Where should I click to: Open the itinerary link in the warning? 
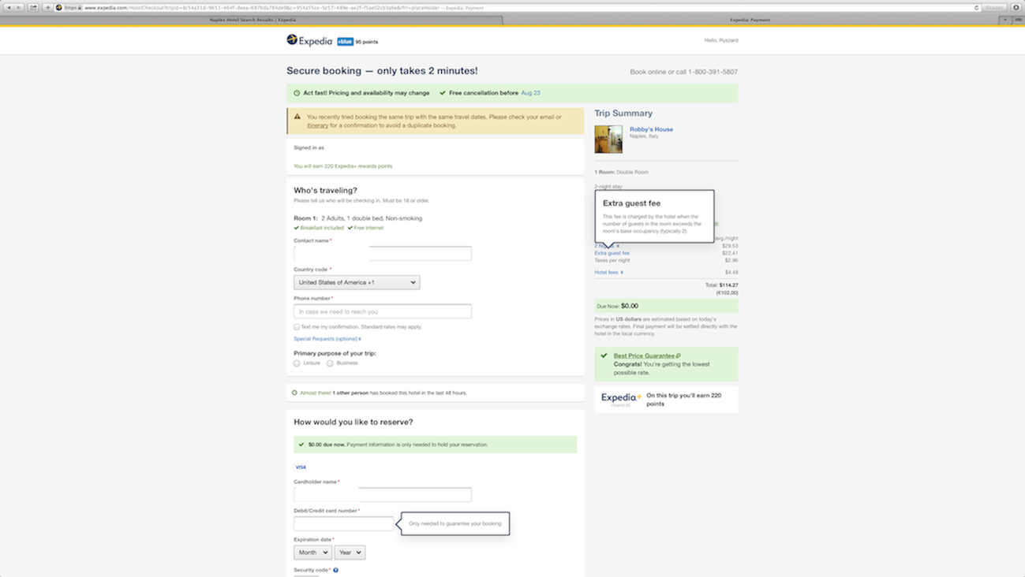pos(317,125)
